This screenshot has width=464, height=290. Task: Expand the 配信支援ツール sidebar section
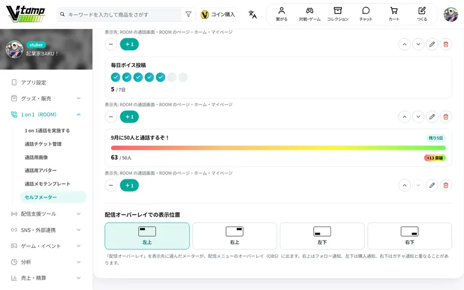[46, 214]
